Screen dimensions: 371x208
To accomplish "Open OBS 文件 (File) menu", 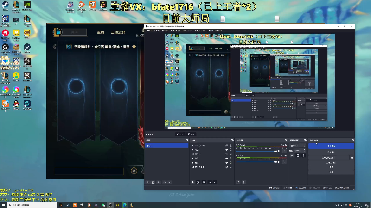I will click(148, 31).
